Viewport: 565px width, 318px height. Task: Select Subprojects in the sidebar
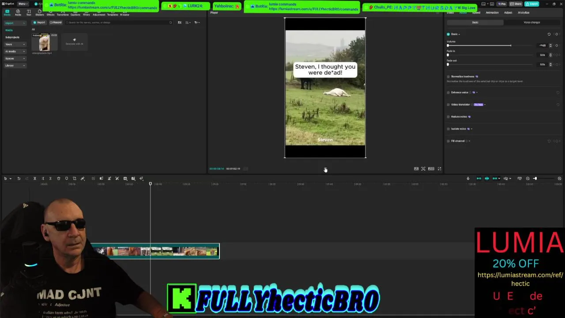12,37
